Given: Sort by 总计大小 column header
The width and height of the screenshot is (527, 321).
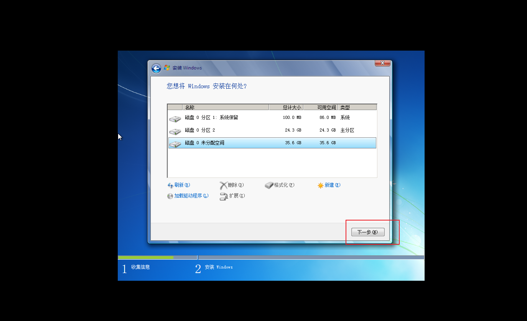Looking at the screenshot, I should click(286, 107).
